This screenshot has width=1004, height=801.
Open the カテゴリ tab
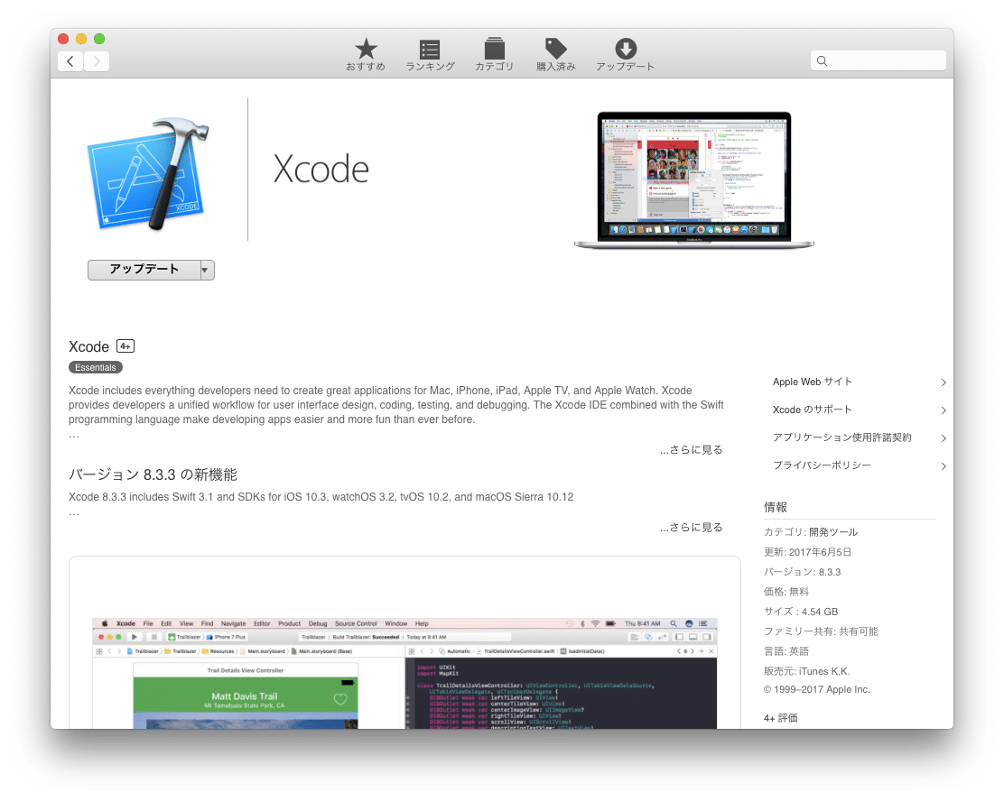[494, 54]
